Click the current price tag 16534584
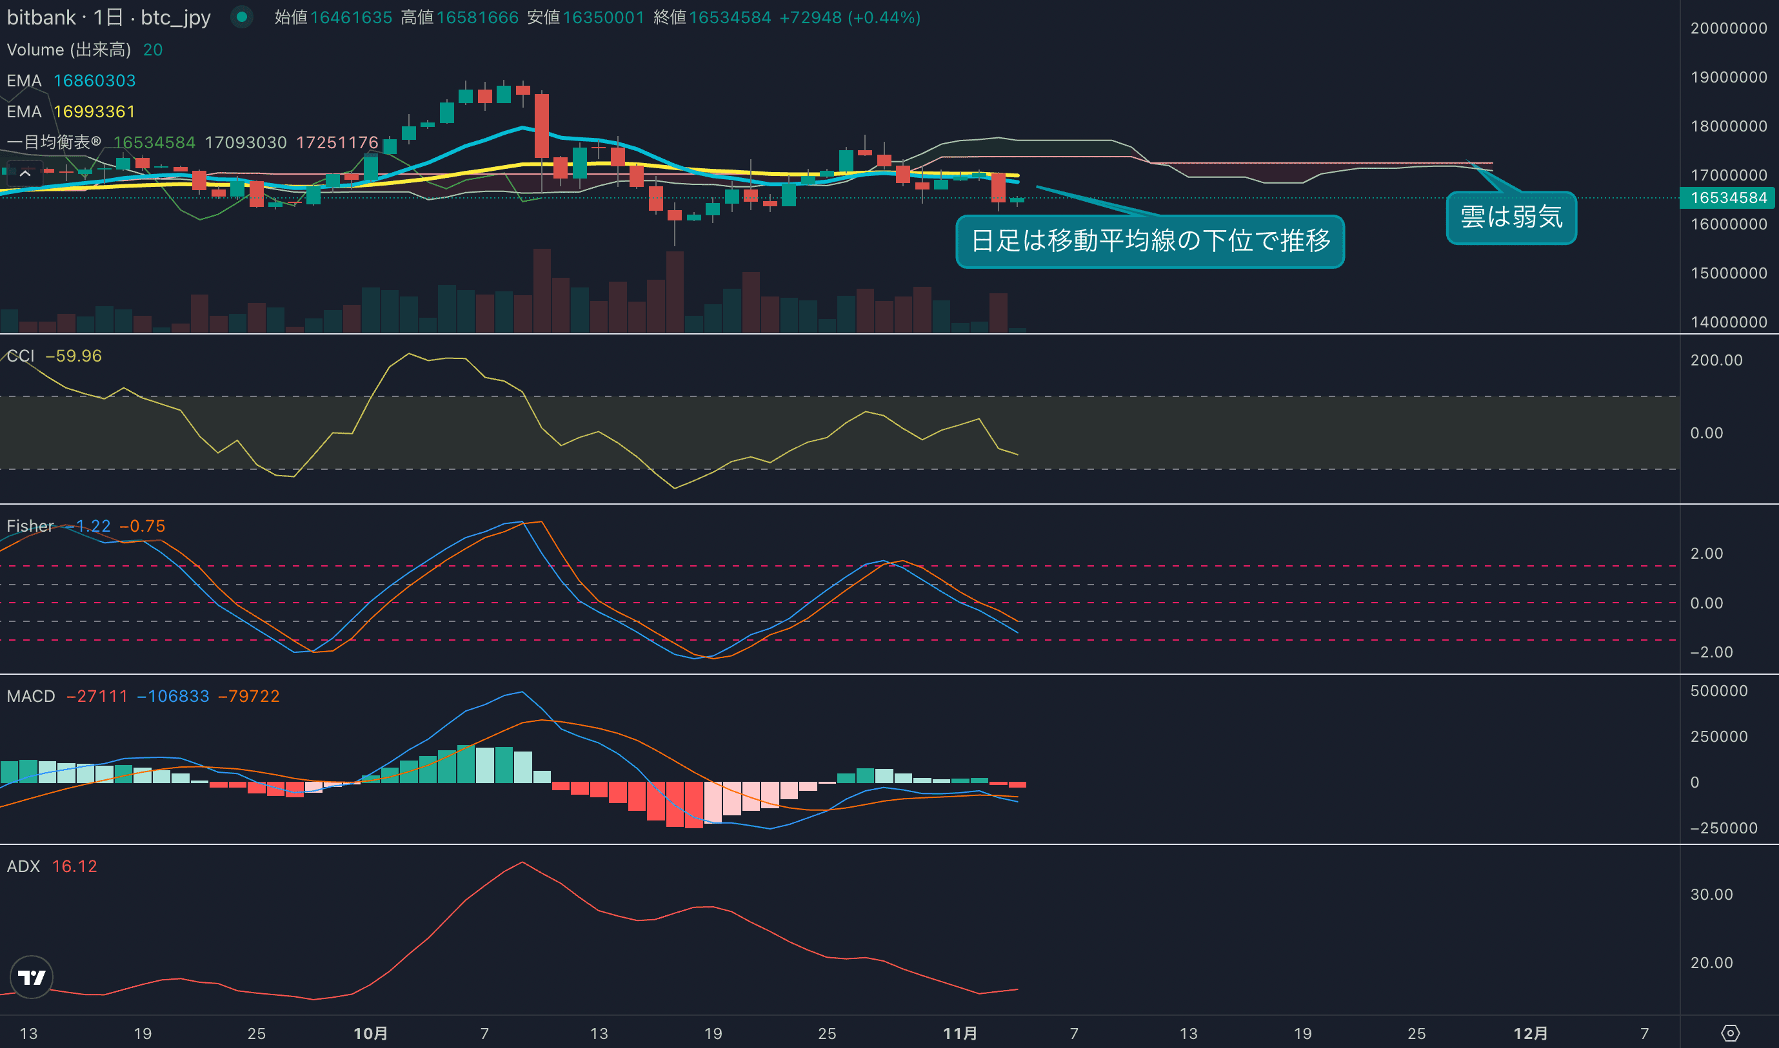This screenshot has height=1048, width=1779. click(1728, 198)
